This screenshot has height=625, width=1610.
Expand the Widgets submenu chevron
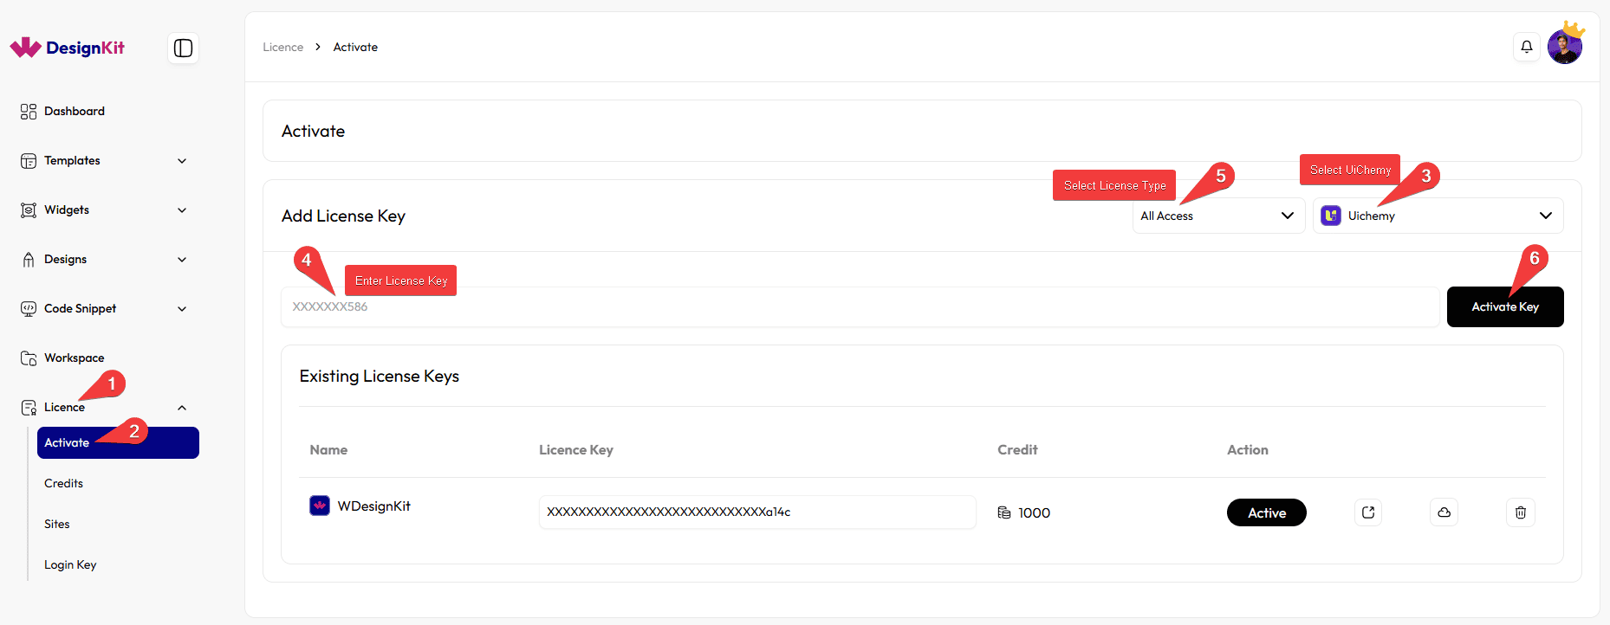(182, 210)
